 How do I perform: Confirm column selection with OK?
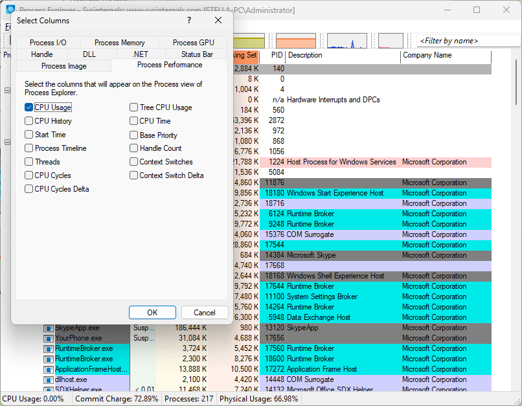click(x=152, y=312)
